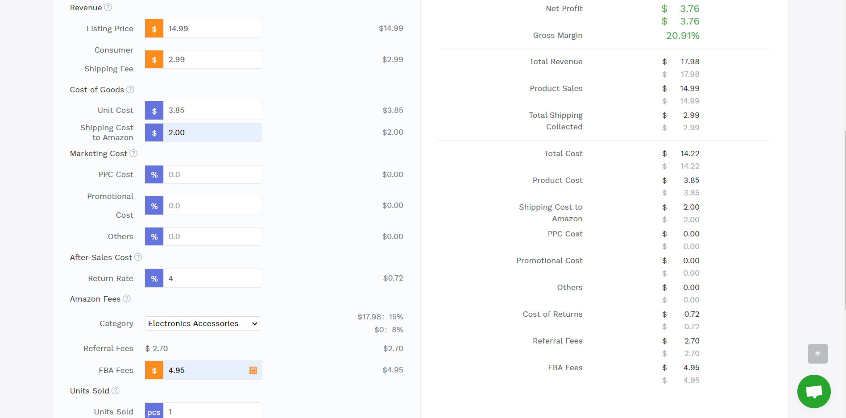Click the Units Sold quantity field

point(212,411)
